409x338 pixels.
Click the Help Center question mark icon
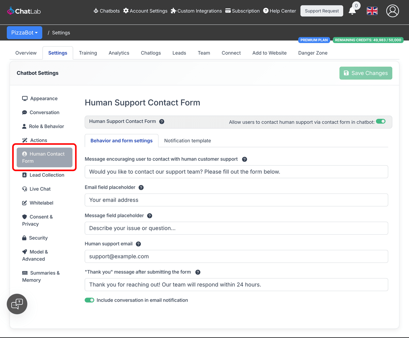(x=266, y=11)
